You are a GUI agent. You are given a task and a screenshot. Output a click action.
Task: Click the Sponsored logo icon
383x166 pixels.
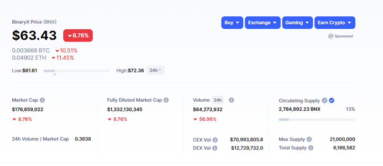[331, 36]
